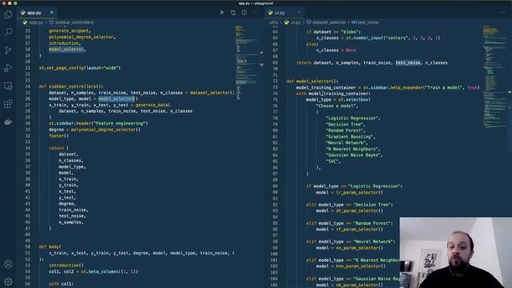Click highlighted 'test_noise' in return statement
512x288 pixels.
[x=408, y=62]
